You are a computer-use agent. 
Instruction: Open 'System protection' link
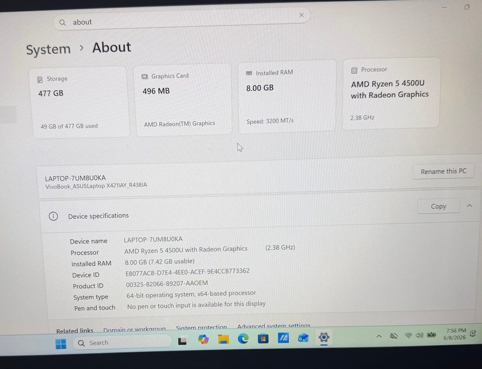201,327
